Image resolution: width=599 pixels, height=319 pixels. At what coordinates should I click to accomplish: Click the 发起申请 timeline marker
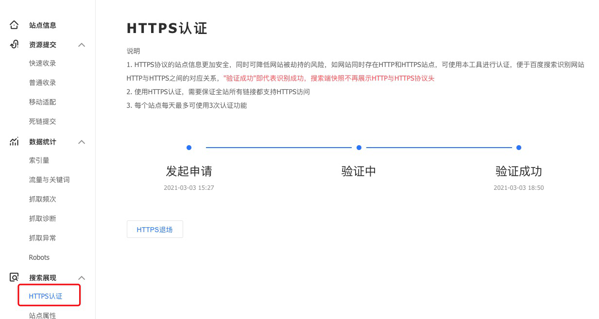(x=188, y=147)
